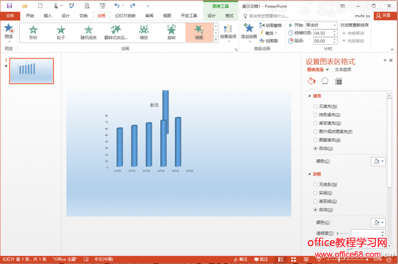The image size is (398, 264).
Task: Open the 效果选项 (Effect Options) dropdown
Action: pos(228,32)
